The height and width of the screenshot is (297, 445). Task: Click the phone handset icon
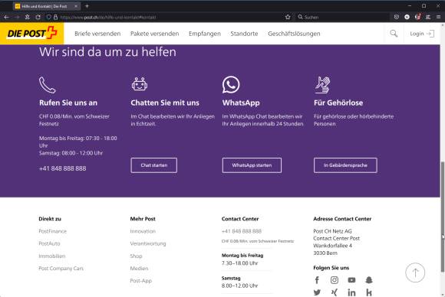pyautogui.click(x=47, y=85)
